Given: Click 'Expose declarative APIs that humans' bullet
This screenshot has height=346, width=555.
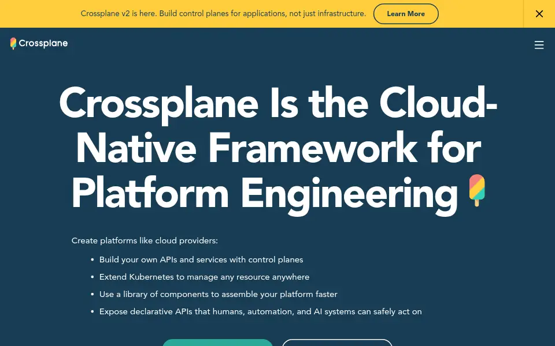Looking at the screenshot, I should [260, 311].
